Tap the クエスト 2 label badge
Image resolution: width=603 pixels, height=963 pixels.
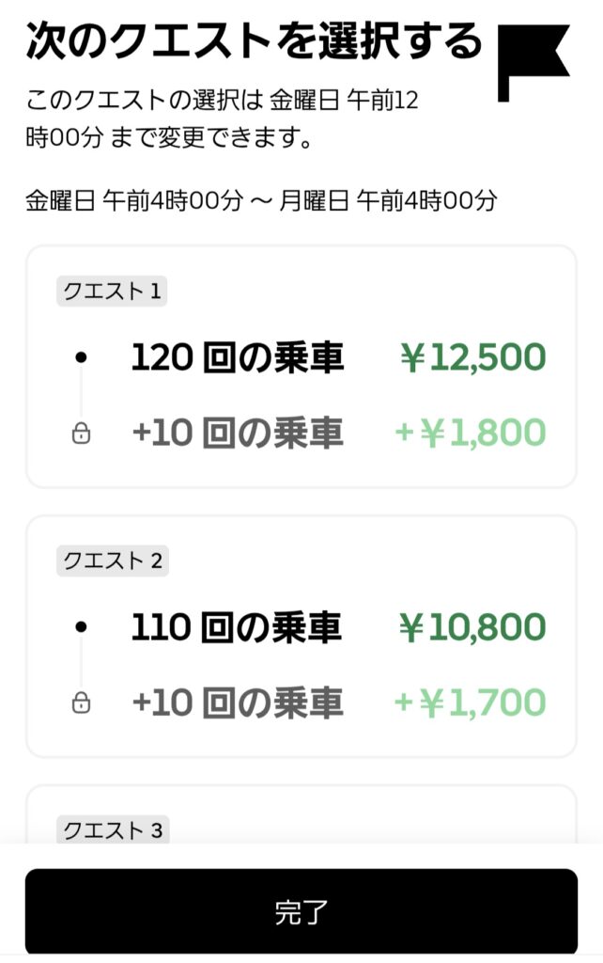(112, 560)
